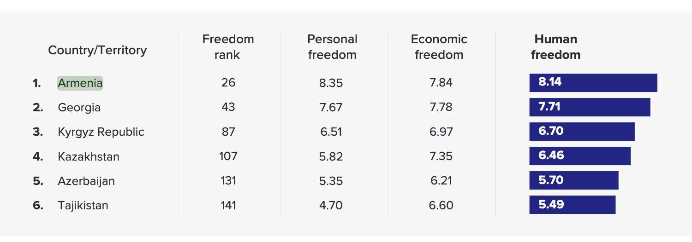692x242 pixels.
Task: Click the highlighted Armenia country name
Action: click(80, 83)
